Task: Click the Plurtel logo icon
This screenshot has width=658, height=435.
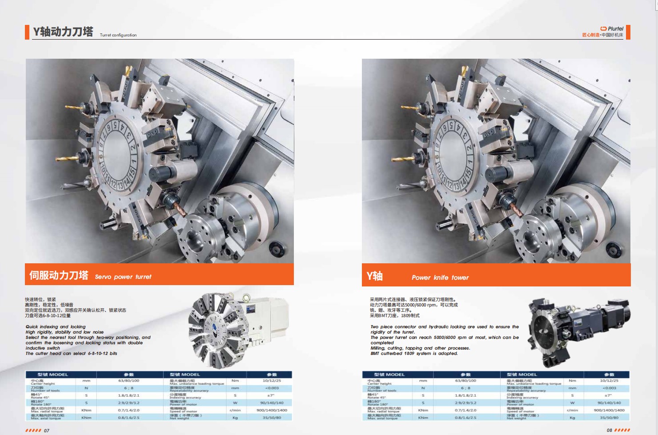Action: coord(603,28)
